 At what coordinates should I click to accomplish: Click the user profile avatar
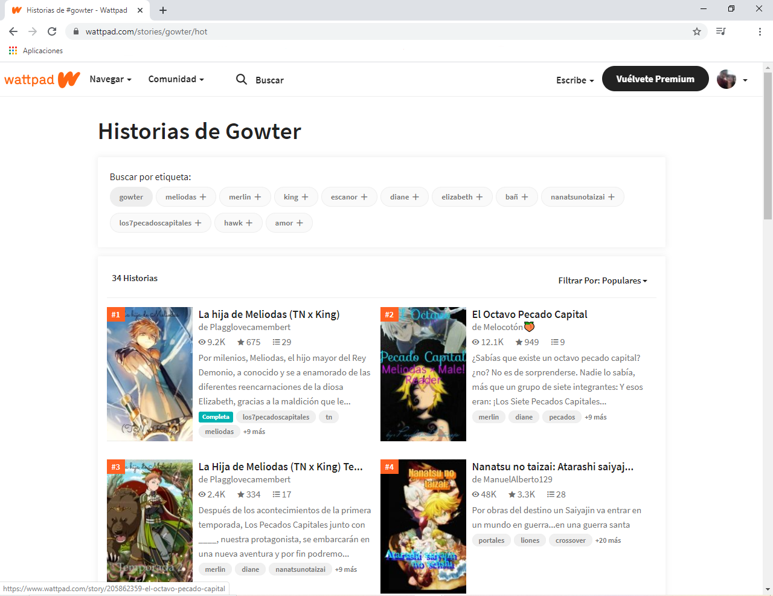pyautogui.click(x=726, y=79)
